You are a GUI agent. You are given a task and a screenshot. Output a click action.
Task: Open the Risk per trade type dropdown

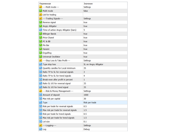(x=90, y=102)
